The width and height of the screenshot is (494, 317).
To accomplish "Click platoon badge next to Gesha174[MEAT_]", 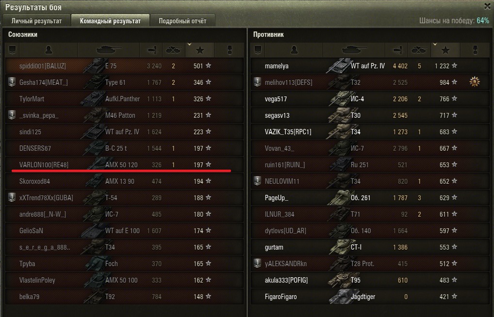I will pyautogui.click(x=12, y=82).
